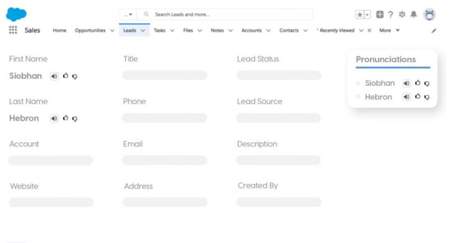
Task: Click the pencil edit navigation icon
Action: click(434, 31)
